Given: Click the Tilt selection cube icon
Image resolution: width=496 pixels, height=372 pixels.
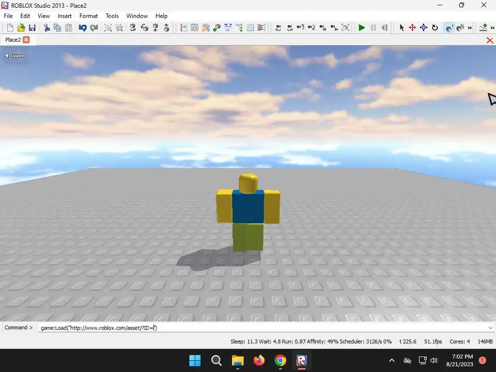Looking at the screenshot, I should click(x=144, y=28).
